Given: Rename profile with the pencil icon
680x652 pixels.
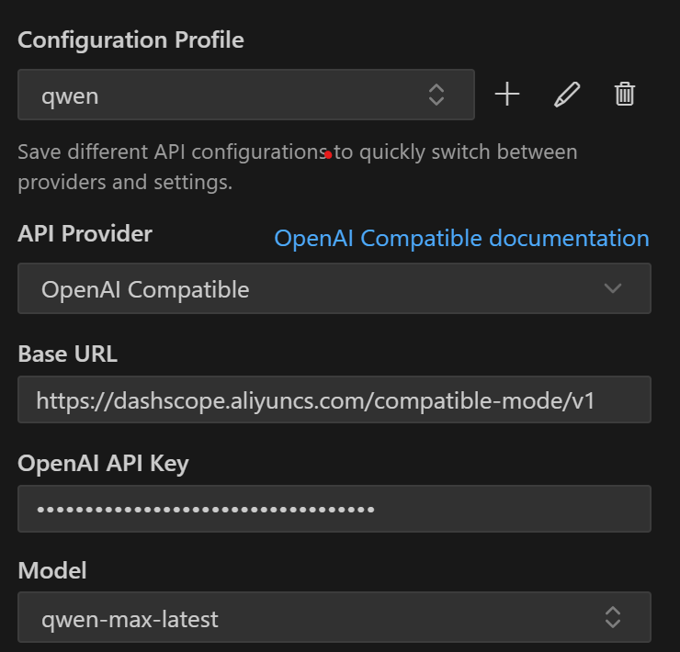Looking at the screenshot, I should point(567,94).
